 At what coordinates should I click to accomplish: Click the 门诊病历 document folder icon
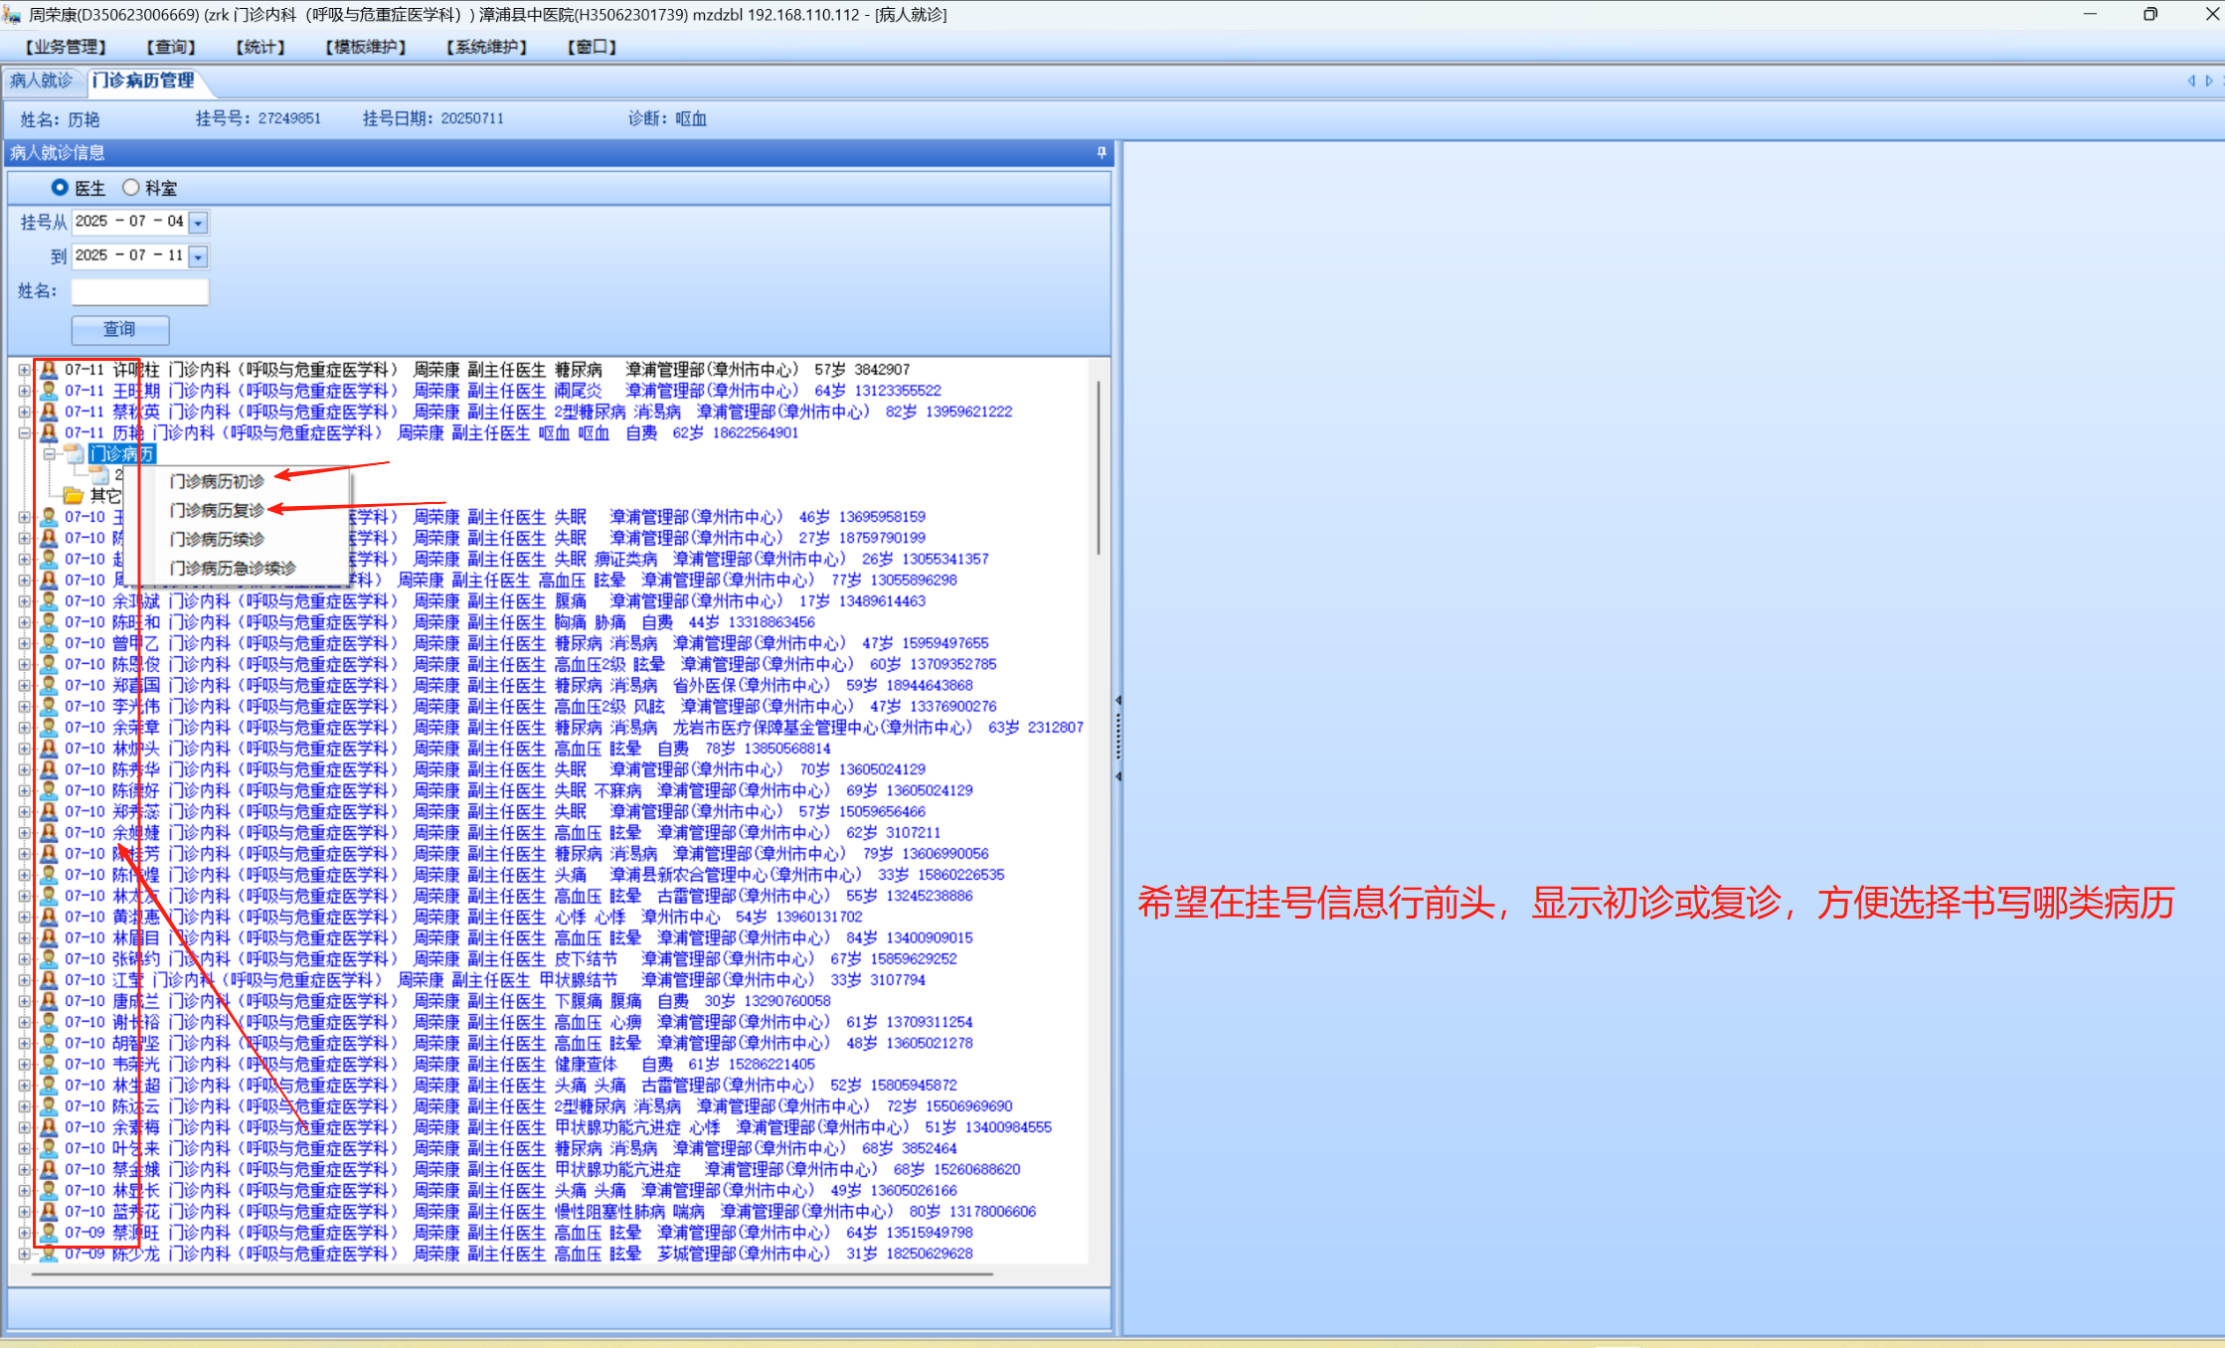[75, 454]
